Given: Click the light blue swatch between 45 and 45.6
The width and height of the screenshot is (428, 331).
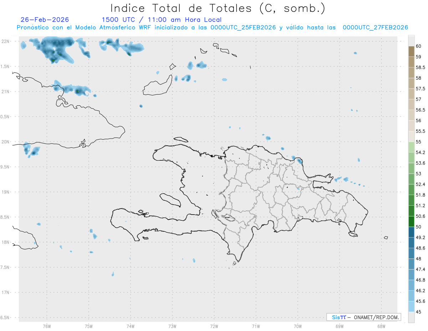Looking at the screenshot, I should 411,306.
